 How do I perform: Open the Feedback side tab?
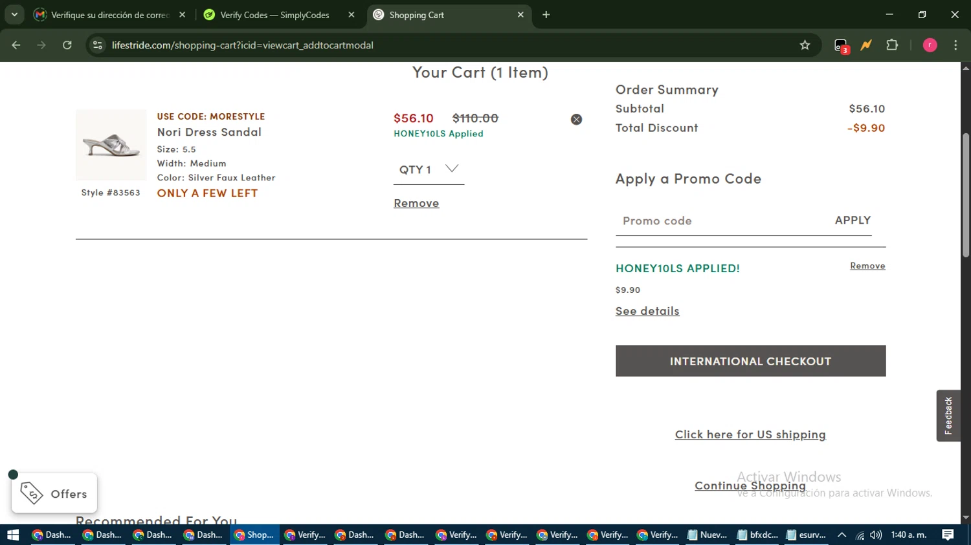(x=948, y=416)
